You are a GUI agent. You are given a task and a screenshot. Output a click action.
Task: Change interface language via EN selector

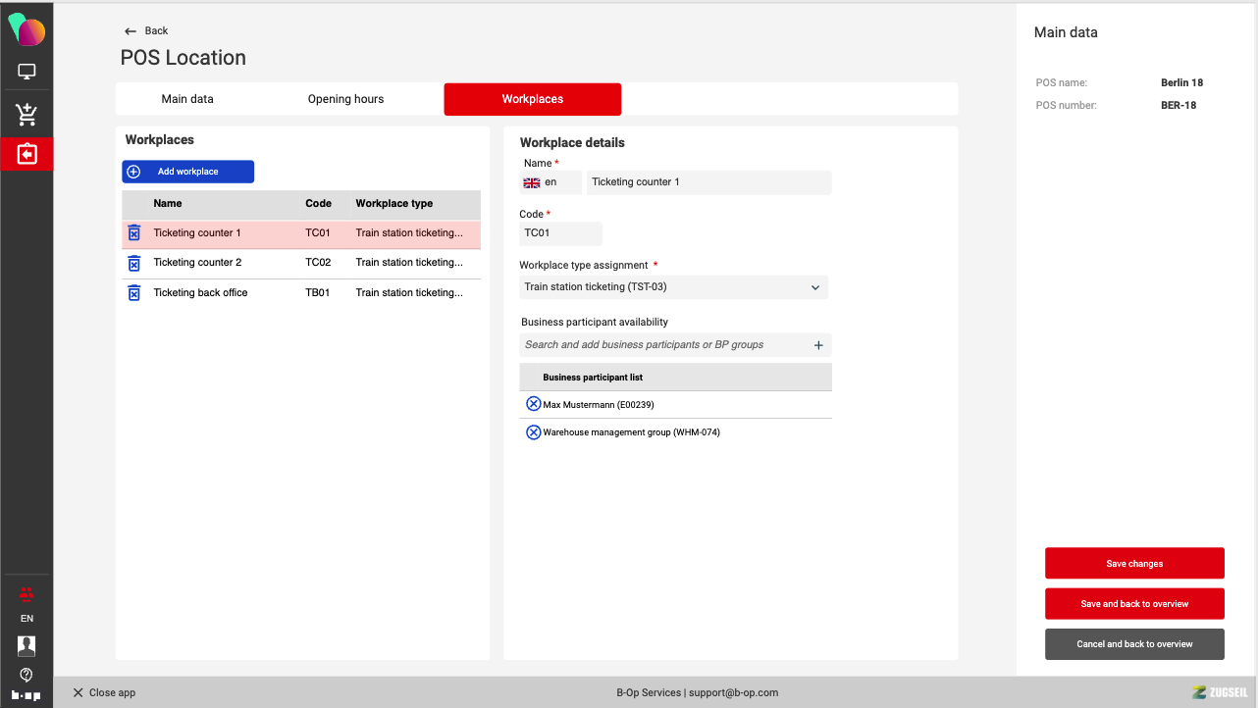26,619
